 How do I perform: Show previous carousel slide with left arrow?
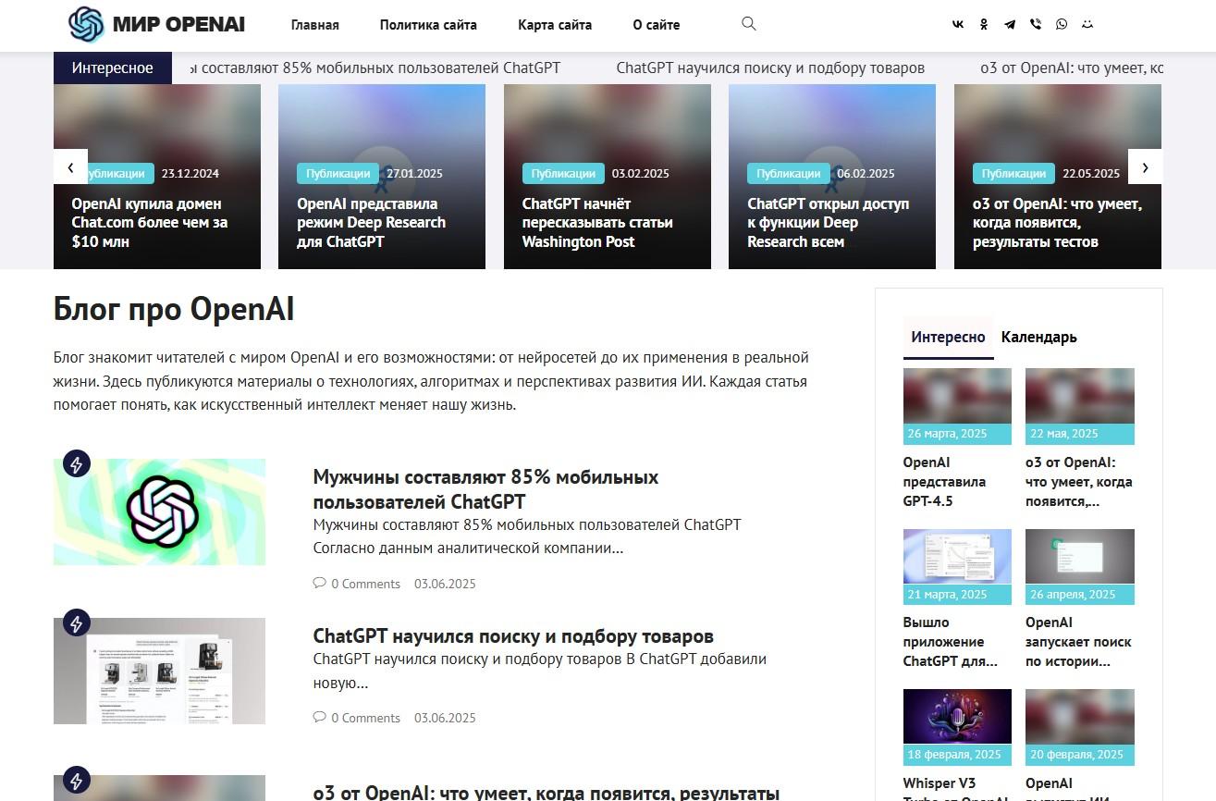point(70,166)
